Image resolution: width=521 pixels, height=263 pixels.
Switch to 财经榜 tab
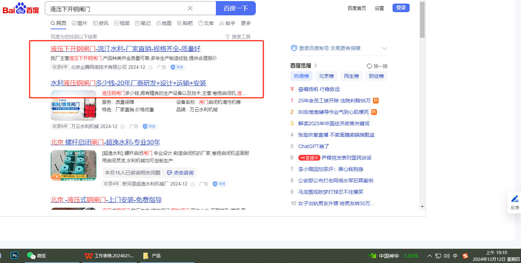click(376, 76)
